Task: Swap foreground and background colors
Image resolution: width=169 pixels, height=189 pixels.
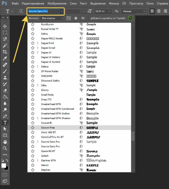Action: [x=7, y=160]
